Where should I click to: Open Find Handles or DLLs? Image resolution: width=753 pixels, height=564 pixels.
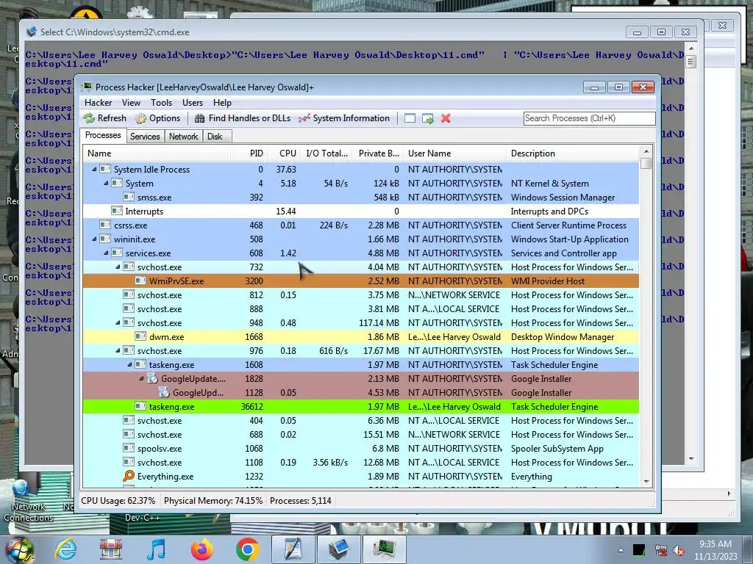(x=243, y=118)
